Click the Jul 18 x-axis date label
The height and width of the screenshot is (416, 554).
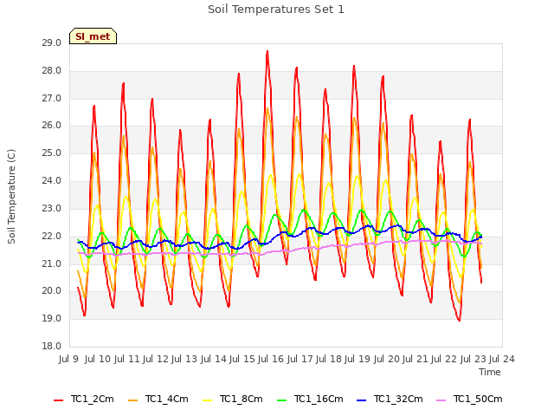(328, 359)
